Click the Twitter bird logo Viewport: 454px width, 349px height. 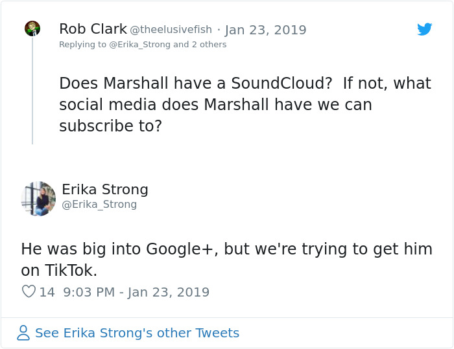[x=424, y=29]
